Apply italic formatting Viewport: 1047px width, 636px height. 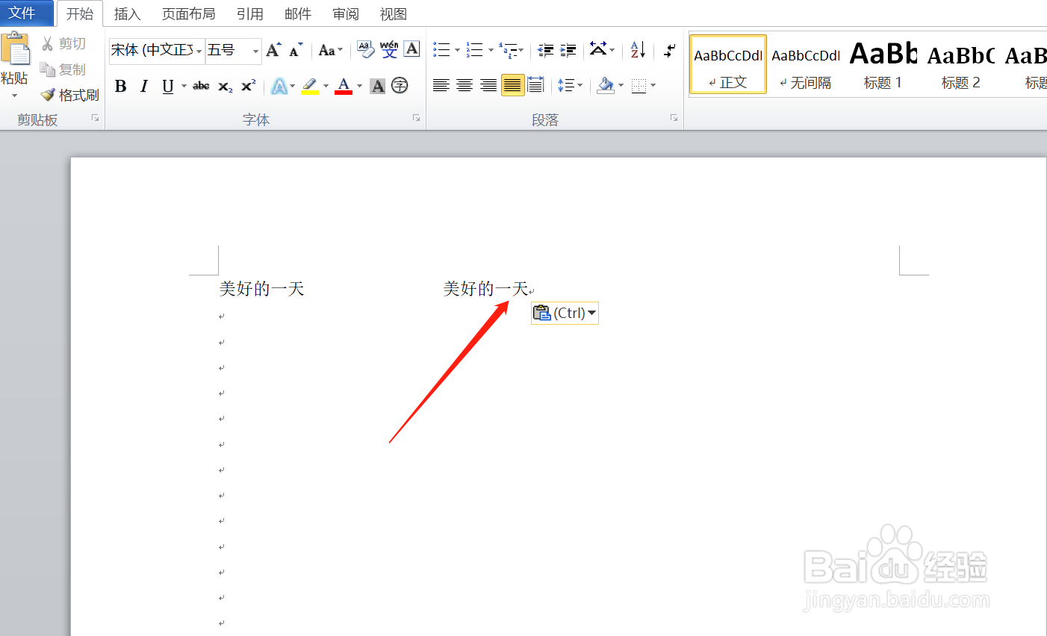(x=143, y=86)
